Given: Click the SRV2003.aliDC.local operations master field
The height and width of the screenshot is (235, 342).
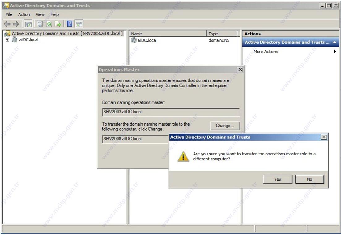Looking at the screenshot, I should (x=171, y=112).
